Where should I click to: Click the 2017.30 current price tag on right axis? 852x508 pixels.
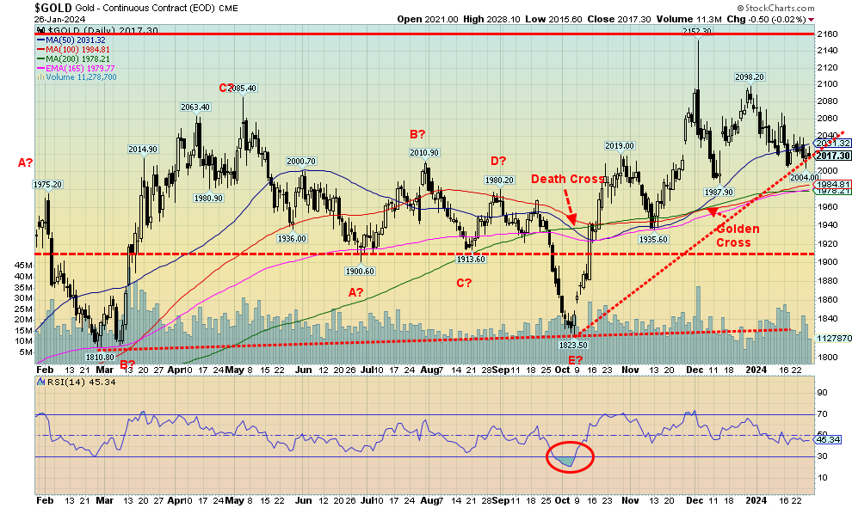coord(832,156)
